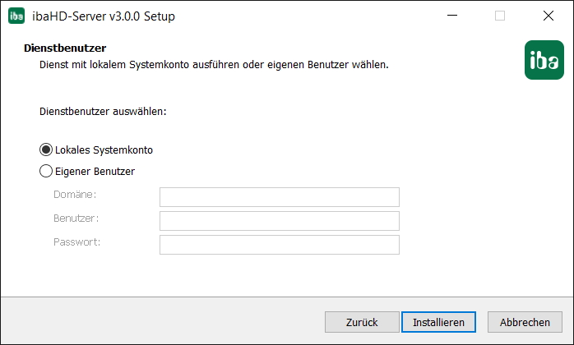This screenshot has width=574, height=345.
Task: Click the greyed-out maximize window button
Action: pos(500,16)
